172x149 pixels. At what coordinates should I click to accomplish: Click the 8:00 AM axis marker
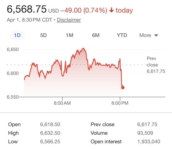62,103
